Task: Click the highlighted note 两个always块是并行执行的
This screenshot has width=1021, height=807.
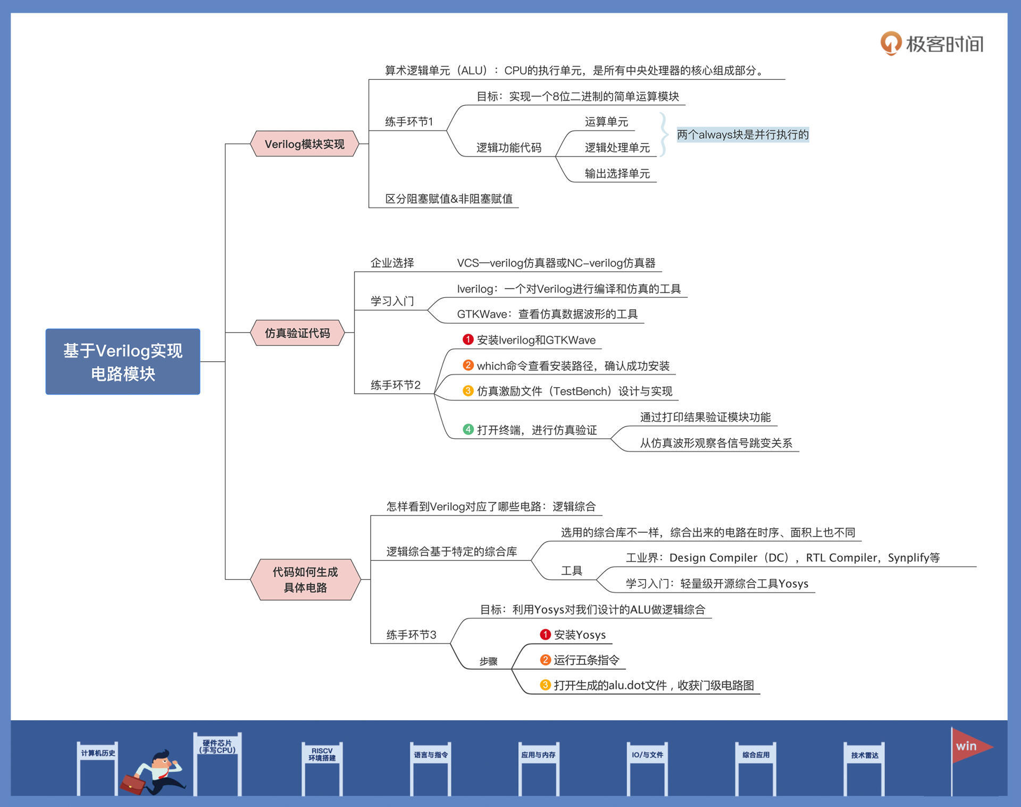Action: [x=742, y=135]
